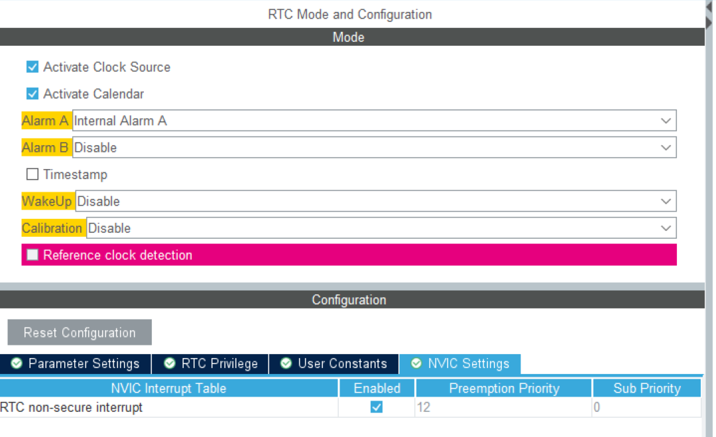Open the Calibration dropdown
716x437 pixels.
point(666,227)
